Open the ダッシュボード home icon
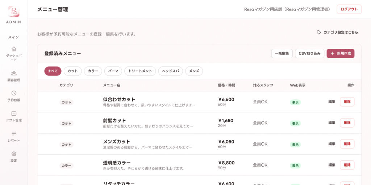Viewport: 371px width, 185px height. pyautogui.click(x=14, y=49)
